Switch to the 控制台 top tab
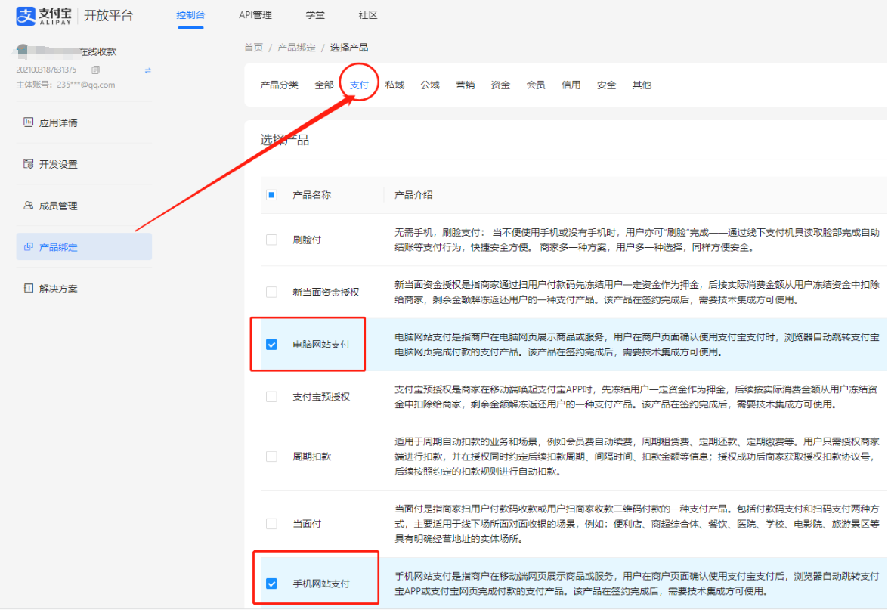 click(190, 14)
